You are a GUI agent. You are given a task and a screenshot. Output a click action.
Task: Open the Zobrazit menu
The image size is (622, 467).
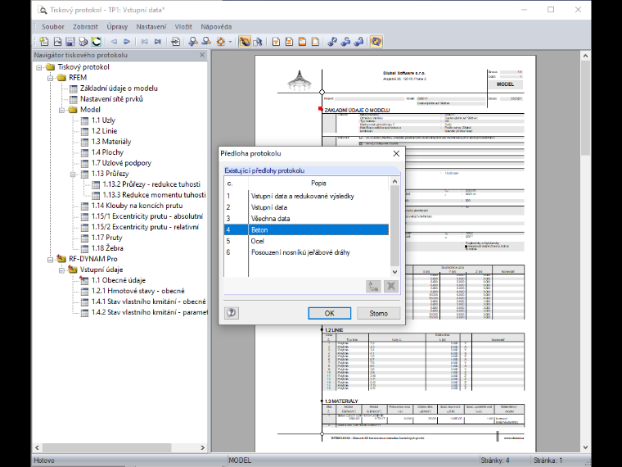[85, 26]
